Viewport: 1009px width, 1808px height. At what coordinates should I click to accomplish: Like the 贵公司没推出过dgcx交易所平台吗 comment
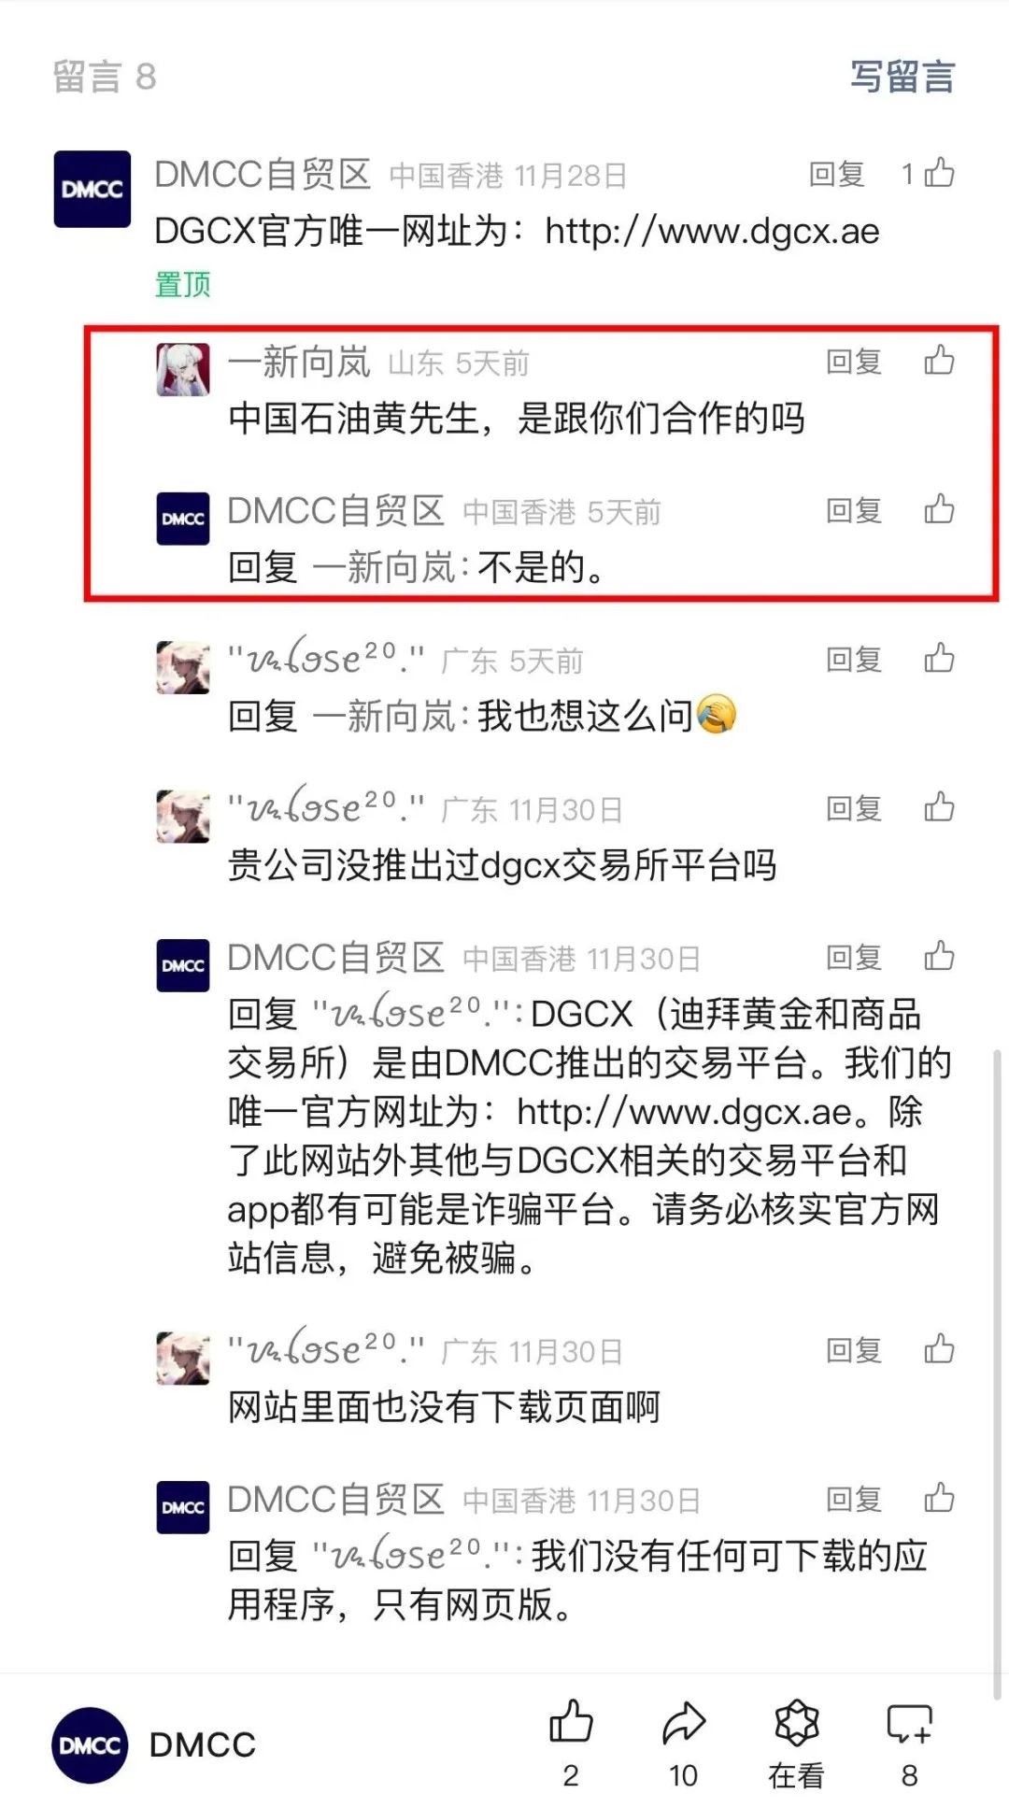[x=939, y=807]
